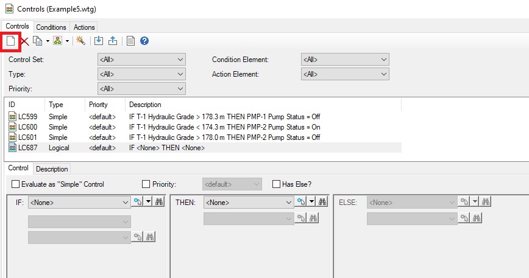
Task: Click the new action icon beside THEN
Action: coord(301,202)
